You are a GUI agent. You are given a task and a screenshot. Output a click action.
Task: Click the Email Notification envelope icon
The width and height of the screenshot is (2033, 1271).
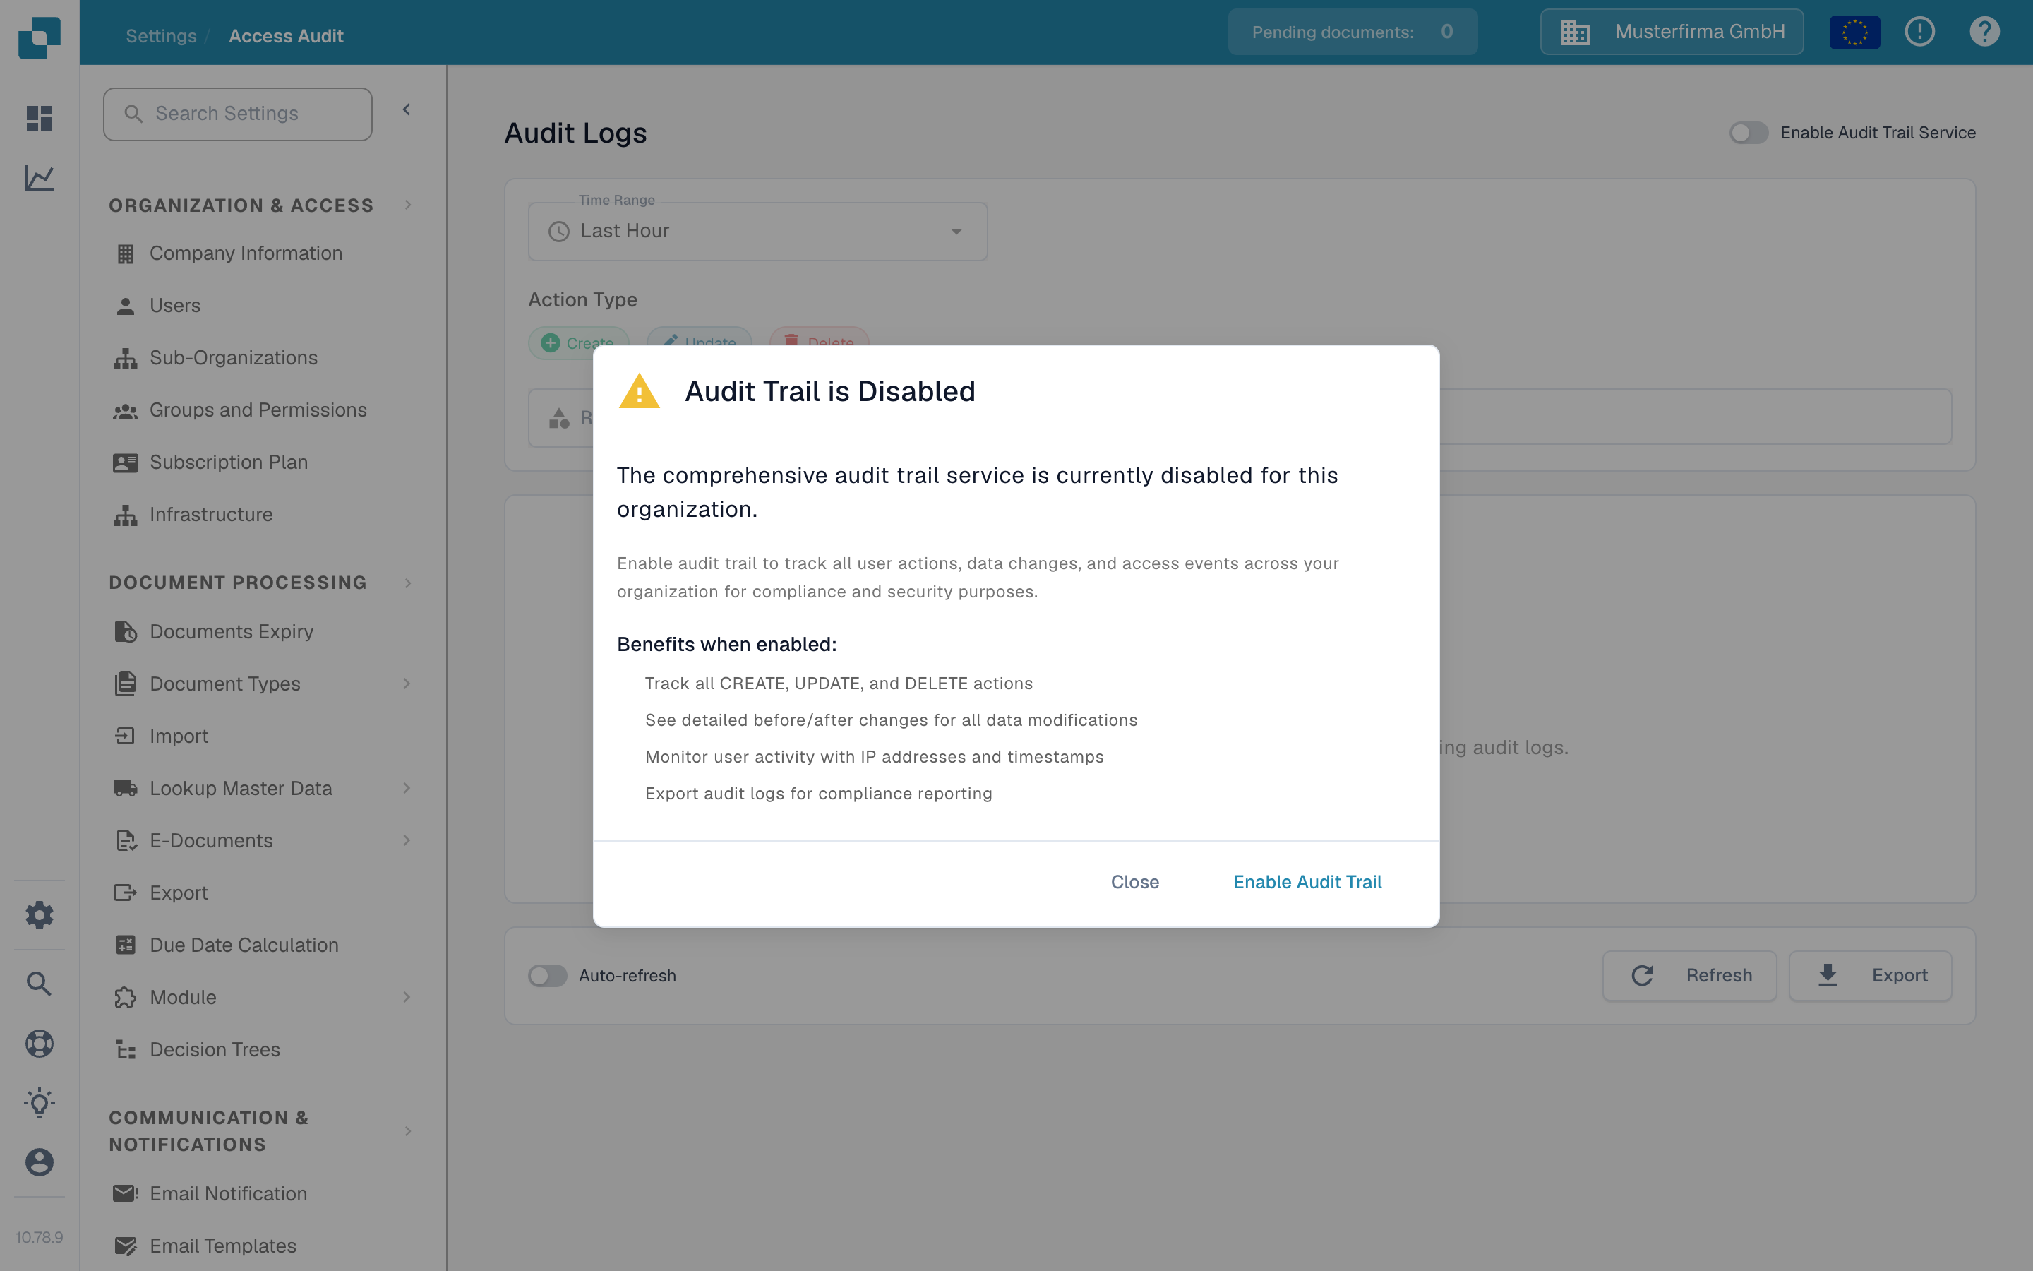125,1193
